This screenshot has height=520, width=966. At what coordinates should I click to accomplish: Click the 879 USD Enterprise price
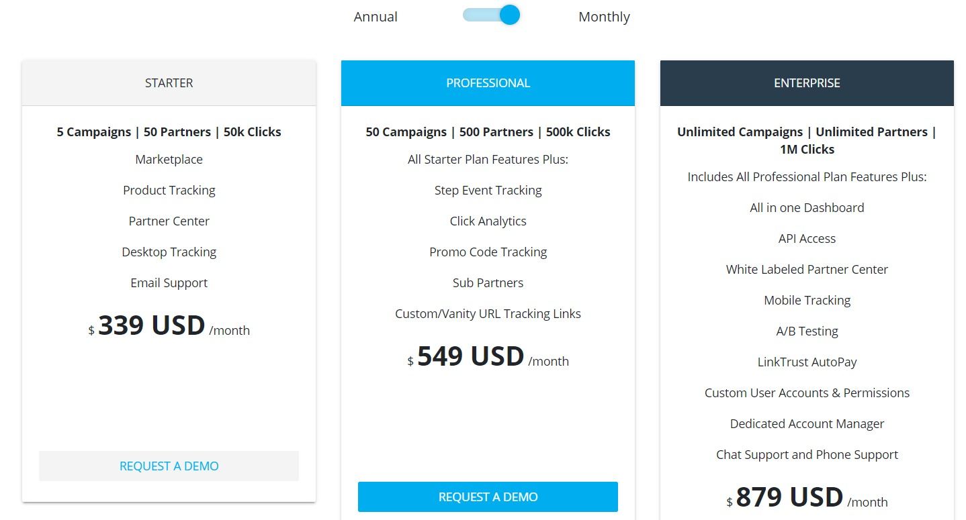pyautogui.click(x=807, y=498)
